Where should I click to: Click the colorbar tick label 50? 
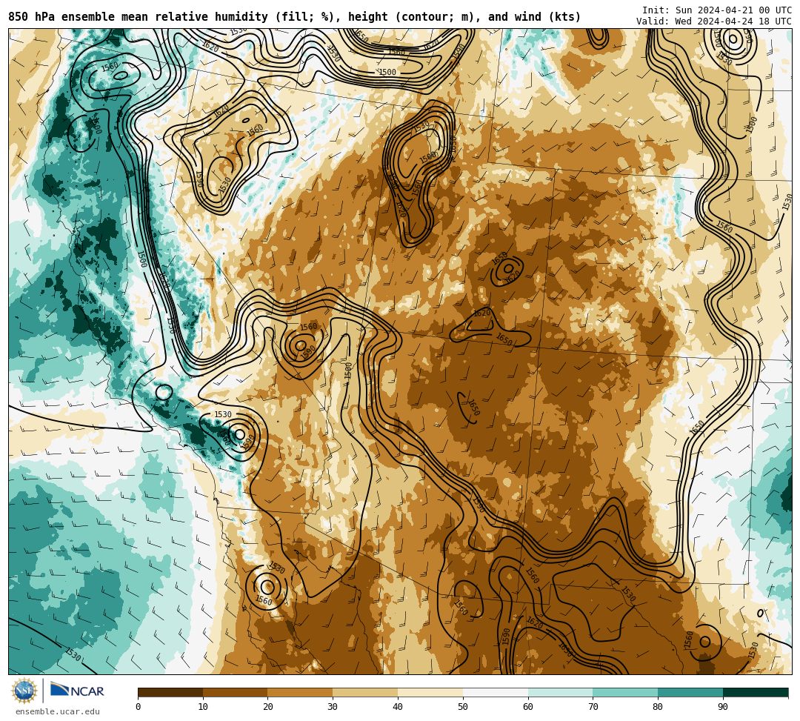(x=463, y=707)
